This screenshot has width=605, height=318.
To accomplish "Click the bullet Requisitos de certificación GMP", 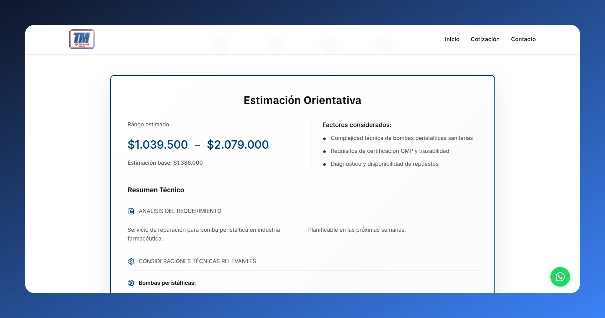I will [x=390, y=151].
